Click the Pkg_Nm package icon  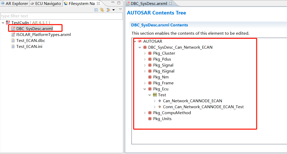[150, 77]
